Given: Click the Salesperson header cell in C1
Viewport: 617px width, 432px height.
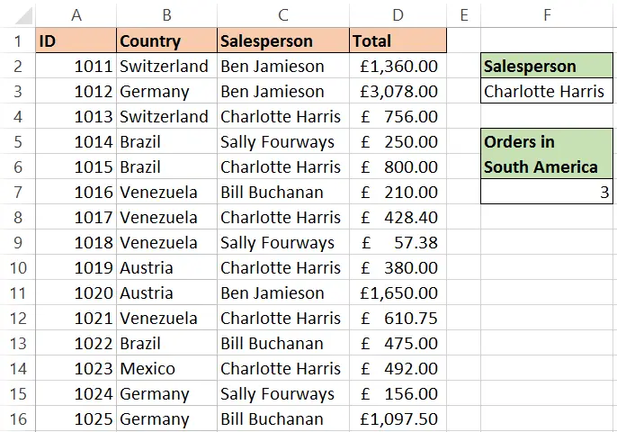Looking at the screenshot, I should point(283,40).
